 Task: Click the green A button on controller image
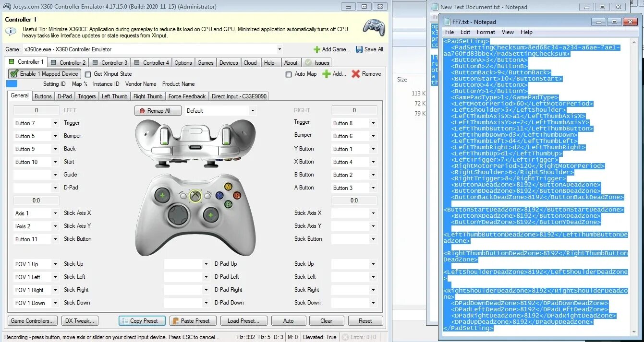click(x=229, y=204)
